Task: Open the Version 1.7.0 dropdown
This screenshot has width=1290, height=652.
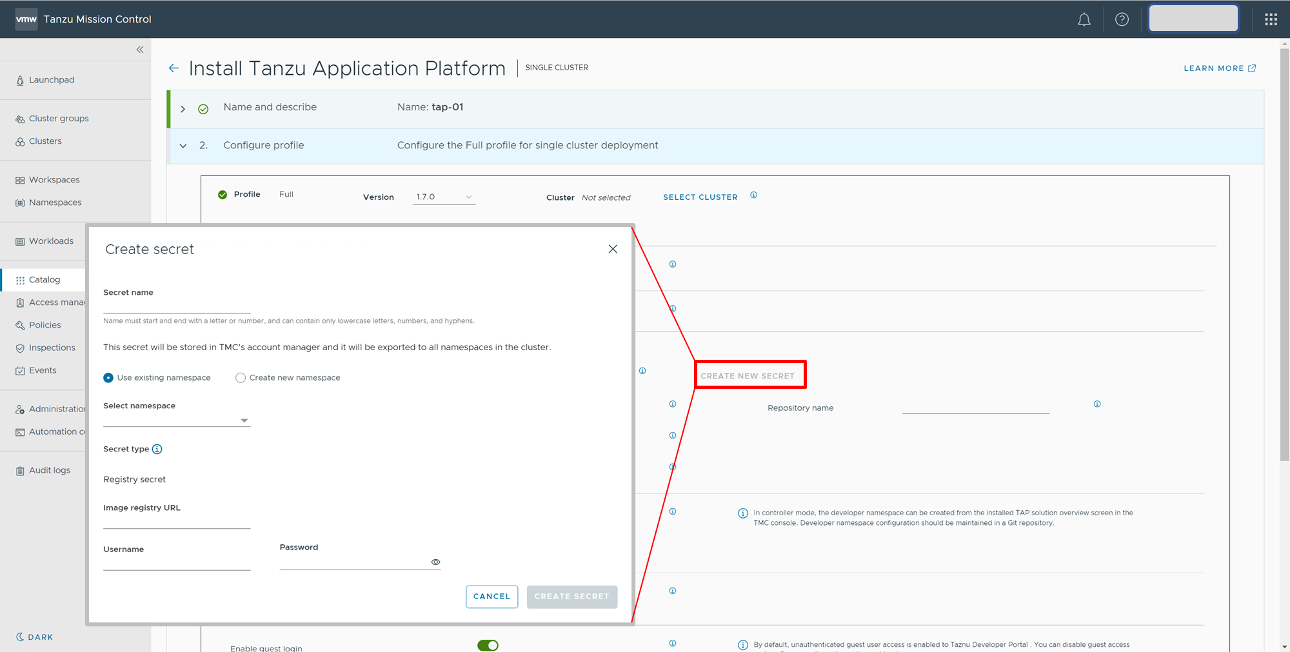Action: click(x=444, y=197)
